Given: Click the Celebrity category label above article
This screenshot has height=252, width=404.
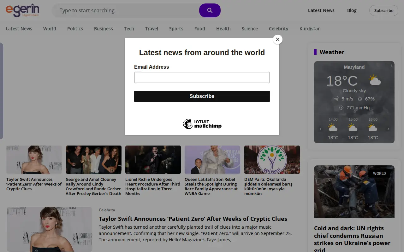Looking at the screenshot, I should pos(107,210).
